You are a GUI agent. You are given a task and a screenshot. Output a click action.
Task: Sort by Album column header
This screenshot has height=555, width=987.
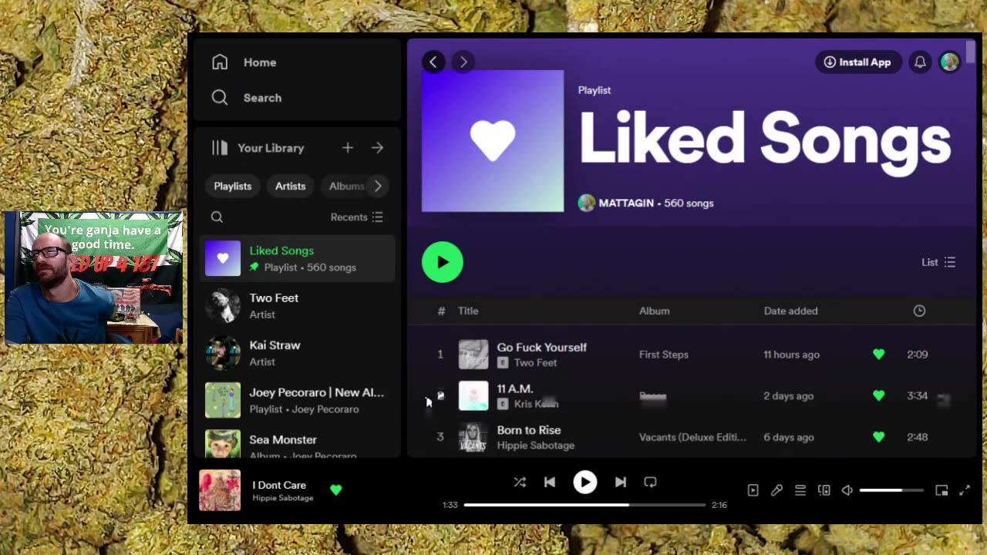click(x=654, y=311)
